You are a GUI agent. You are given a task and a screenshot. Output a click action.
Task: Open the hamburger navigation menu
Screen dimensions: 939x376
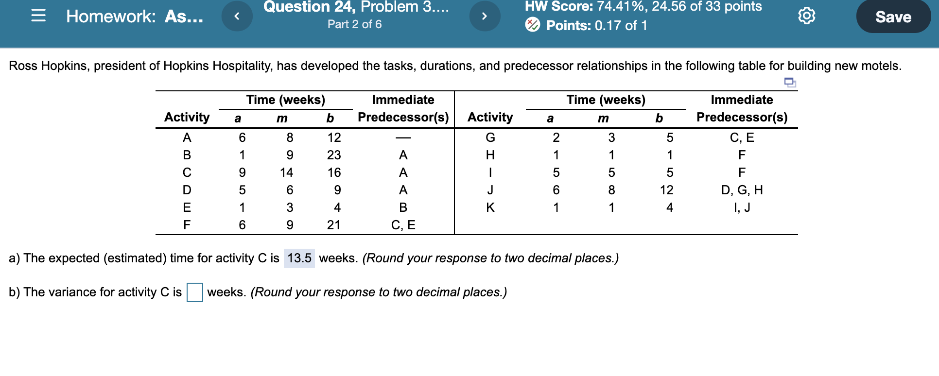click(x=38, y=16)
